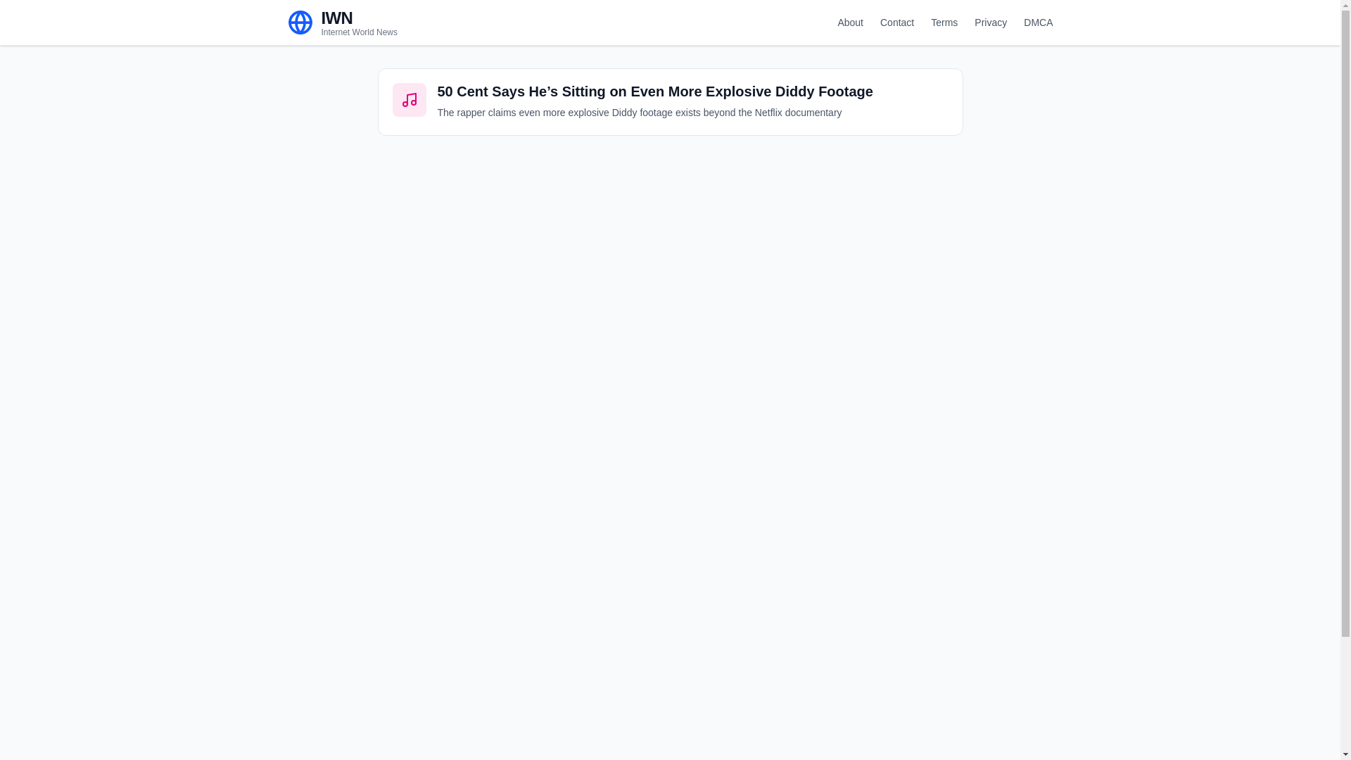Open the DMCA page
This screenshot has height=760, width=1351.
[1039, 23]
